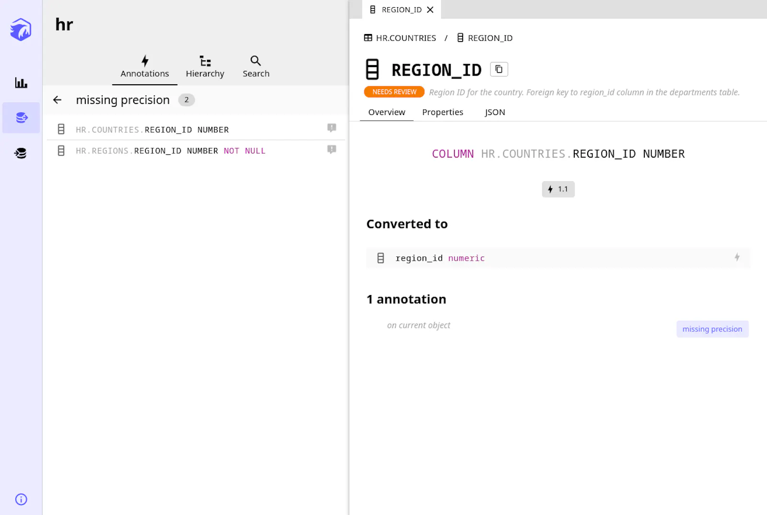Click the 'on current object' label

[x=418, y=325]
